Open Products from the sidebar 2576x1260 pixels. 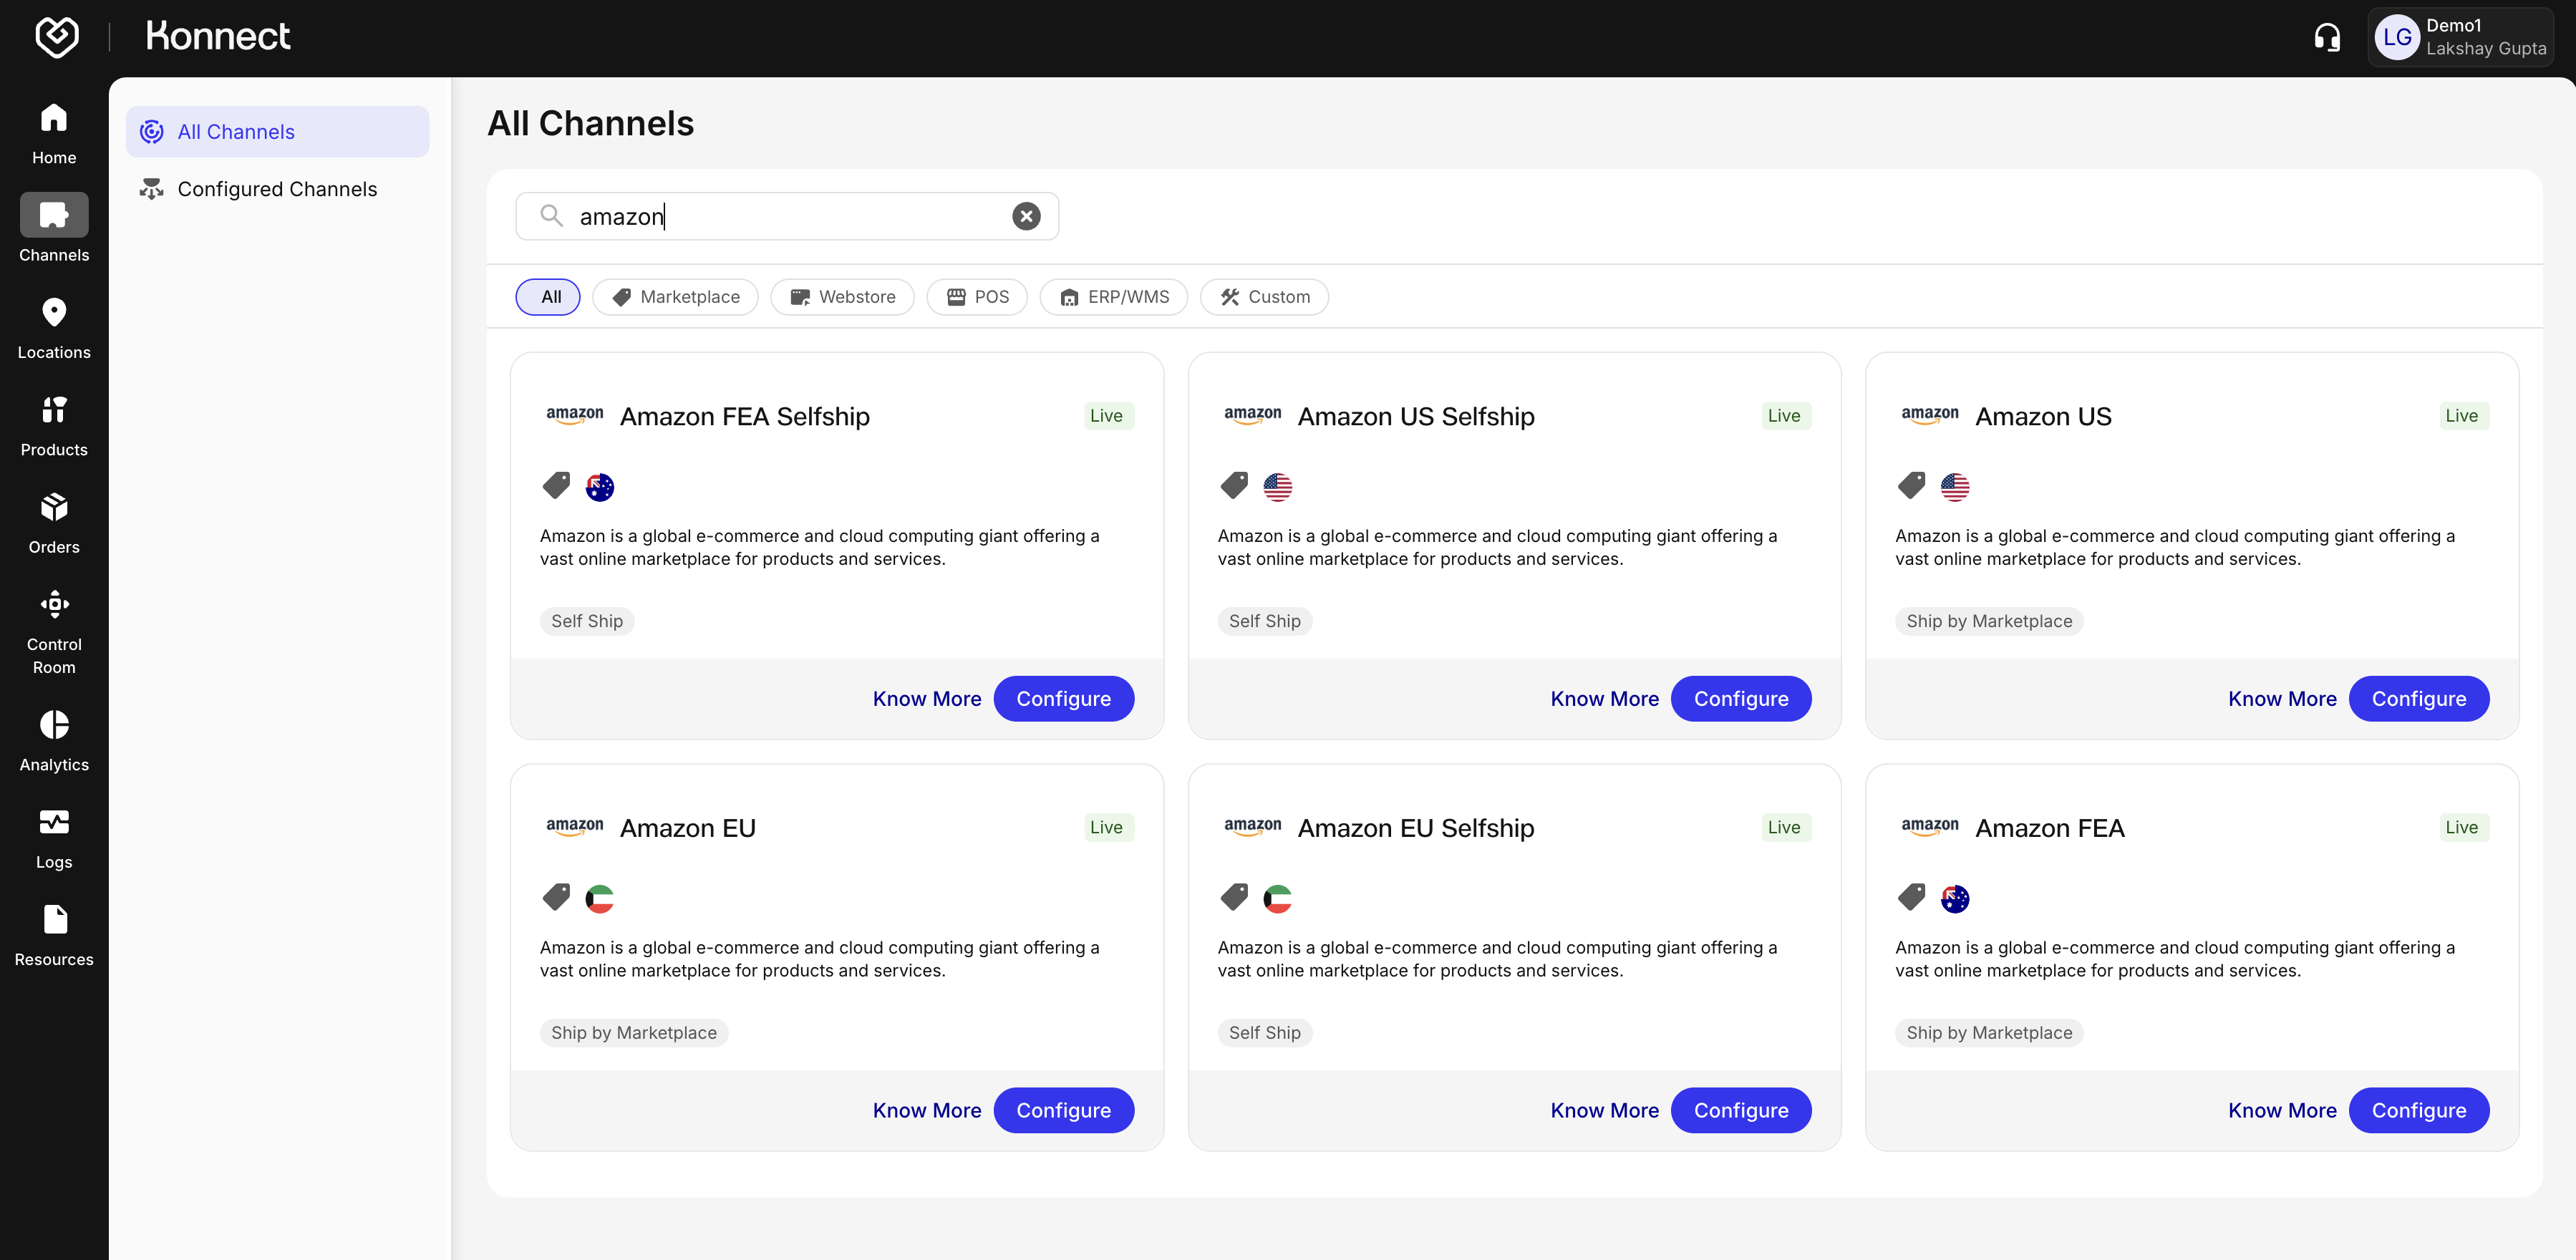pyautogui.click(x=54, y=425)
